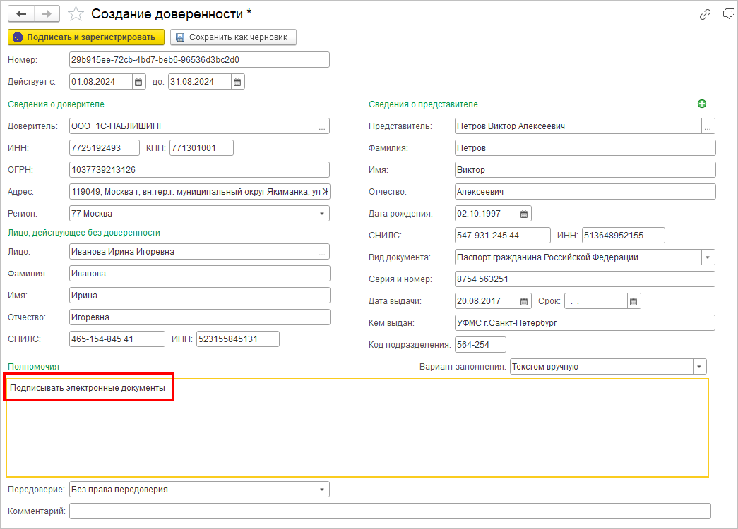Mark this form as favorite with star
The width and height of the screenshot is (738, 529).
[x=77, y=14]
